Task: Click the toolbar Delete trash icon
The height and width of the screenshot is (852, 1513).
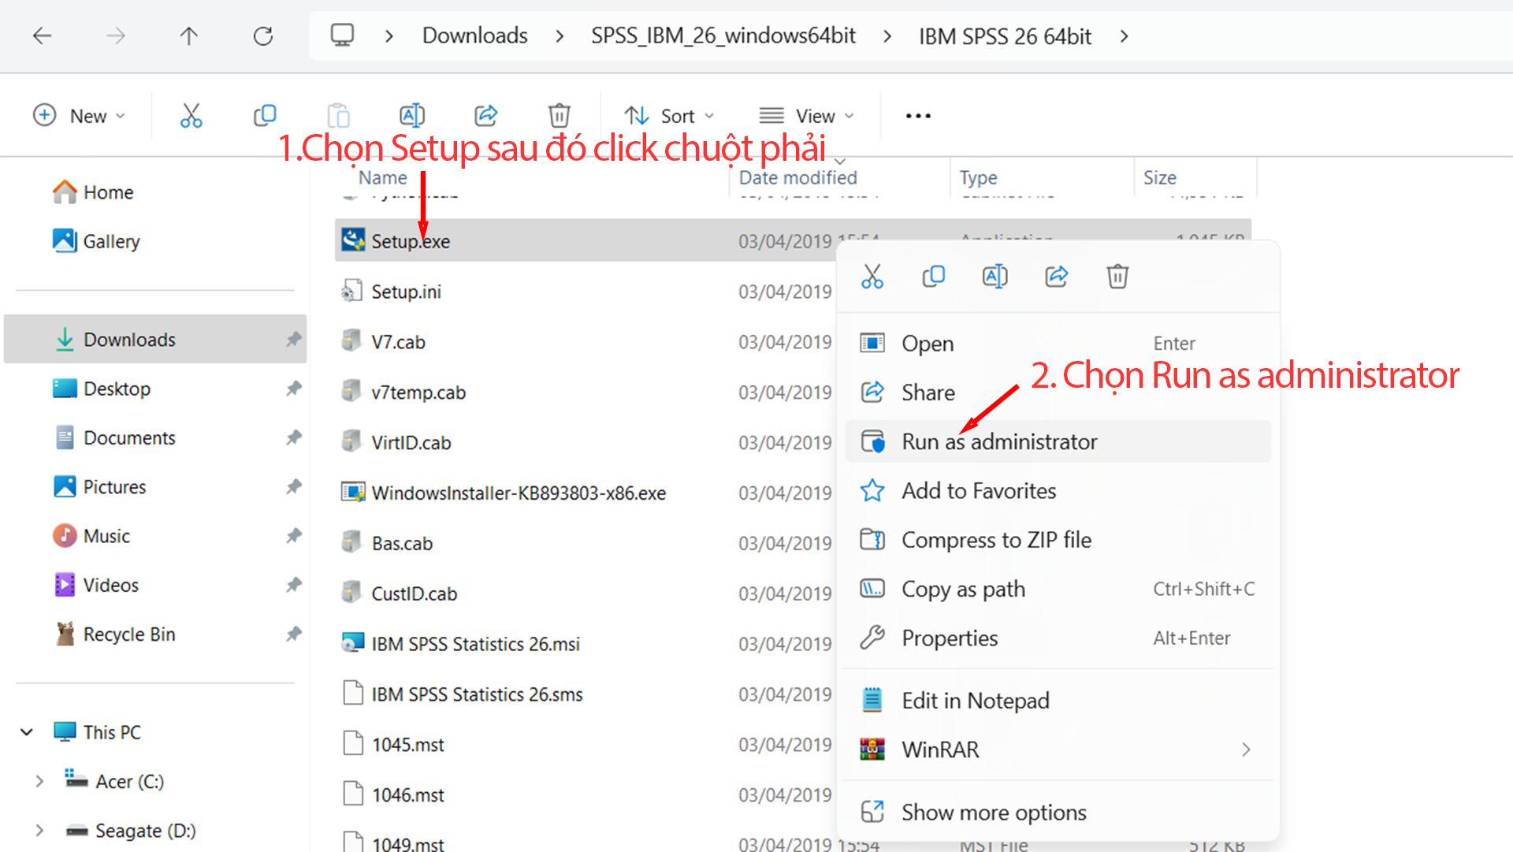Action: pos(559,116)
